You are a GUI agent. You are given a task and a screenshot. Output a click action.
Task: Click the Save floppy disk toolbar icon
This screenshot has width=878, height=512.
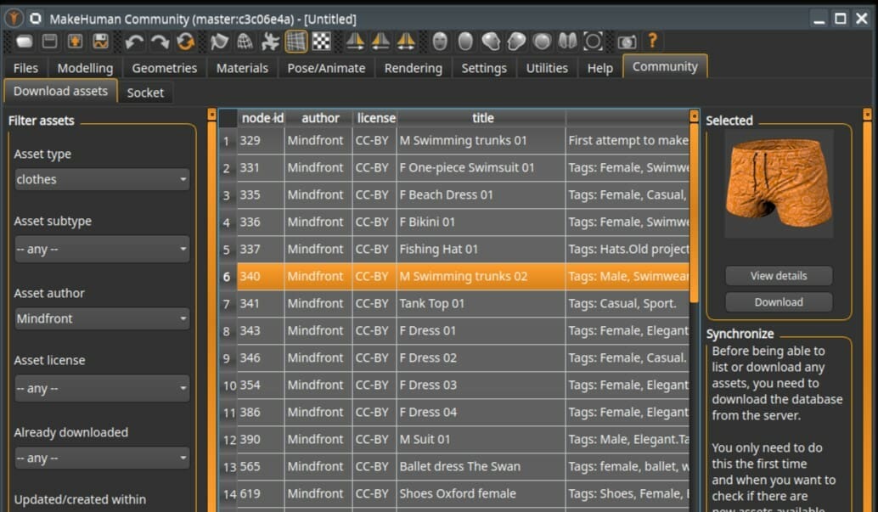[101, 42]
